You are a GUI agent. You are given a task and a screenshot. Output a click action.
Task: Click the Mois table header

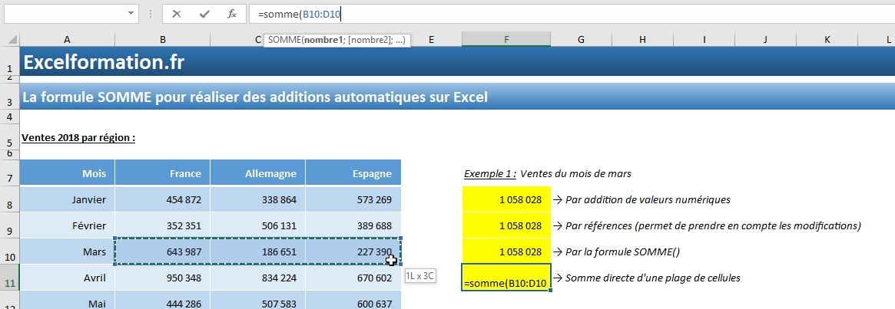(x=68, y=173)
